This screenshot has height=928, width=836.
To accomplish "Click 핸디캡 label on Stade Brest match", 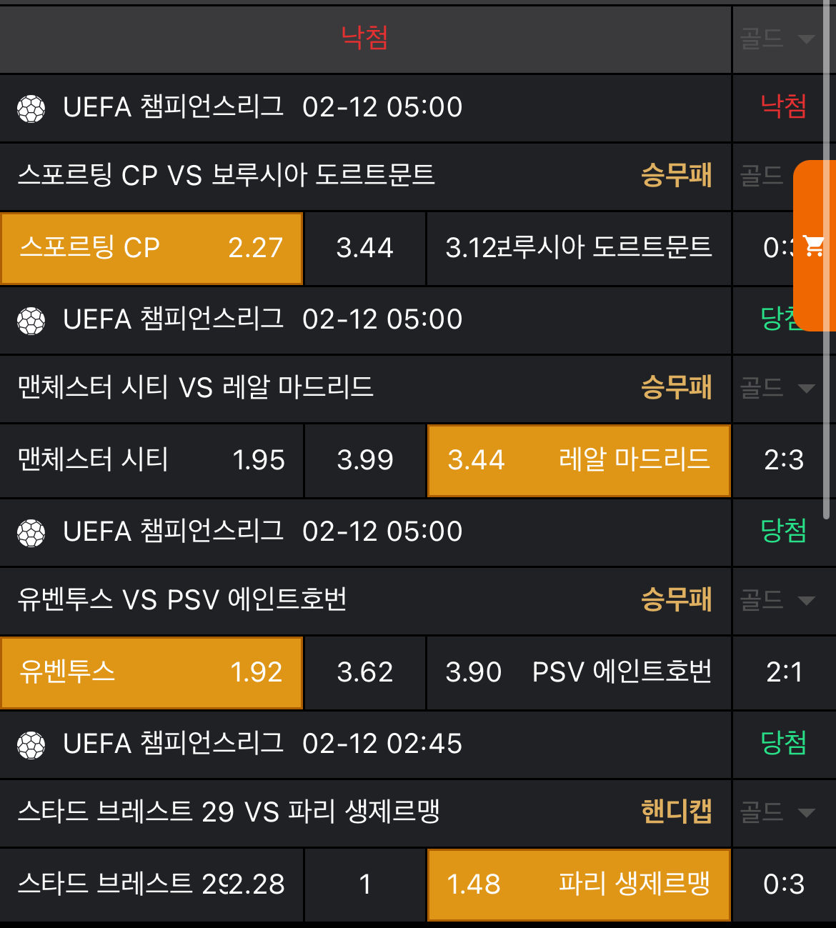I will click(x=676, y=812).
